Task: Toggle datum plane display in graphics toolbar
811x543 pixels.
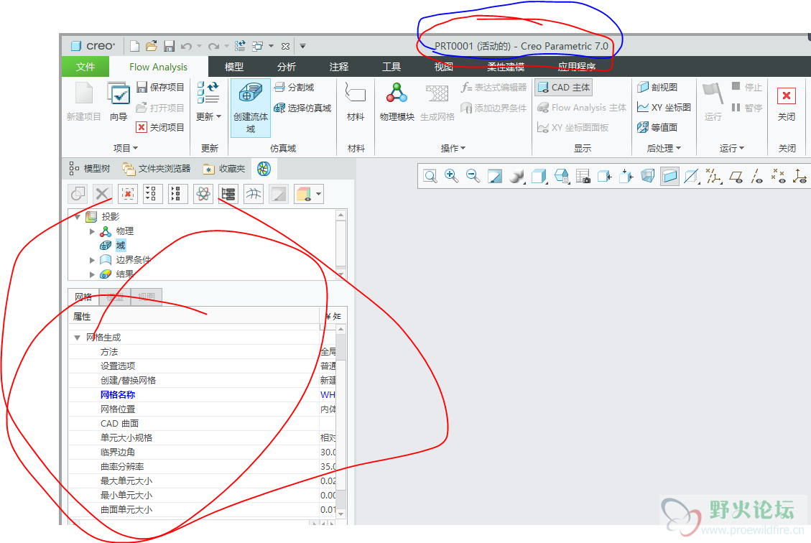Action: [x=736, y=177]
